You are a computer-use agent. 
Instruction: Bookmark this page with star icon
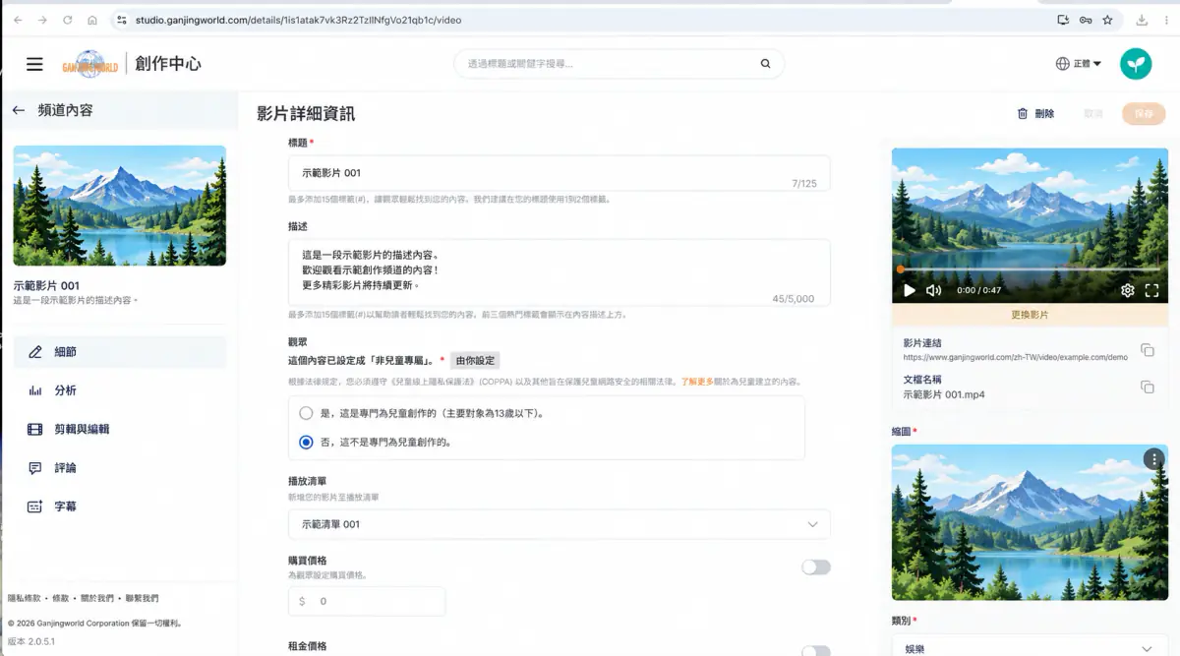[1107, 20]
